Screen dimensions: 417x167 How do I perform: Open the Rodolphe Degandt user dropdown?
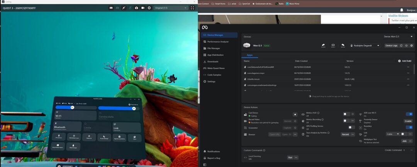(x=364, y=45)
